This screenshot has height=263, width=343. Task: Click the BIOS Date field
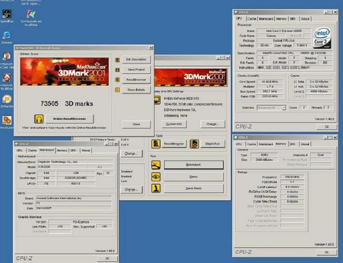coord(74,208)
